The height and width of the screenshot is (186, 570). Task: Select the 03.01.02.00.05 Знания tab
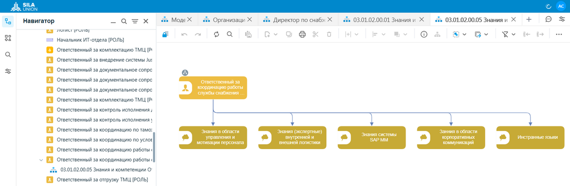coord(476,20)
